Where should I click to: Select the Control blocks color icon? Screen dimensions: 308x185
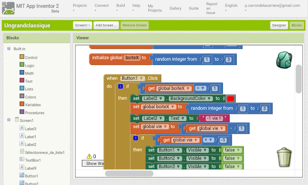pyautogui.click(x=22, y=57)
